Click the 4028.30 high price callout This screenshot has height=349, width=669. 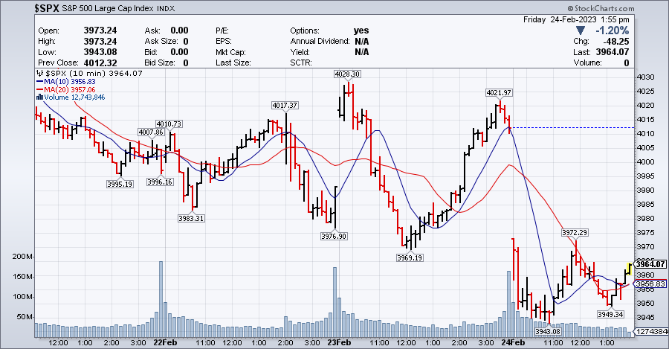[347, 74]
